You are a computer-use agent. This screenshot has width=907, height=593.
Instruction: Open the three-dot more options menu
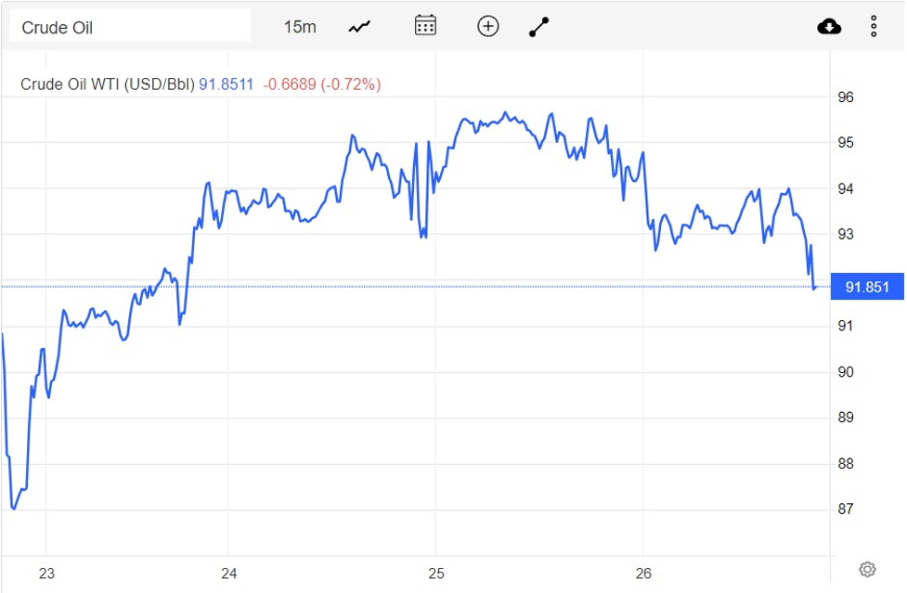pyautogui.click(x=874, y=27)
